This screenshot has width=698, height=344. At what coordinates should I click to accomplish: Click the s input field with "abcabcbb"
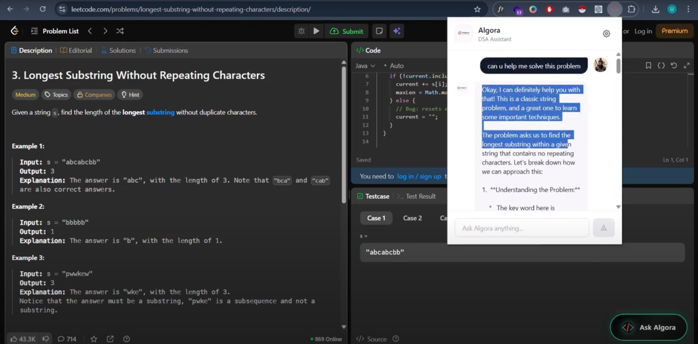coord(522,252)
